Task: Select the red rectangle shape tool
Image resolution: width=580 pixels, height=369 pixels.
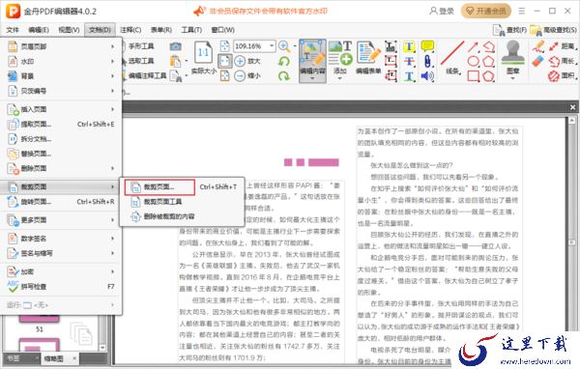Action: click(x=473, y=75)
